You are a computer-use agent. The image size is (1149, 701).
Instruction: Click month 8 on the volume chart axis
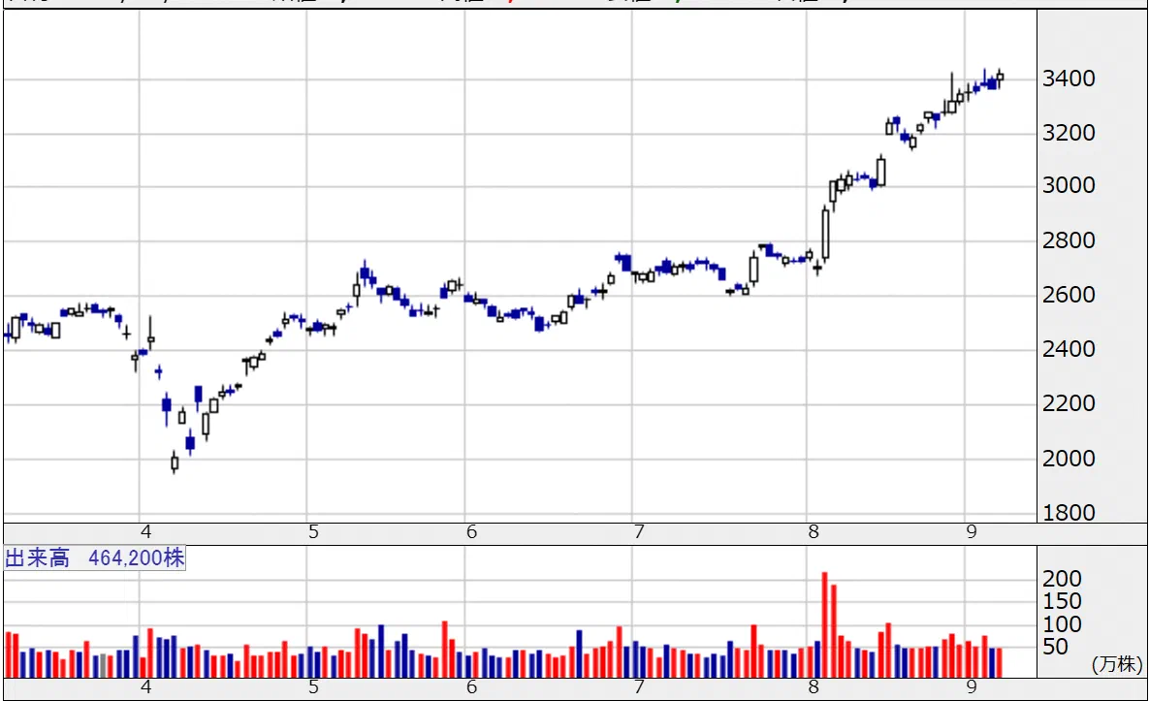[814, 687]
